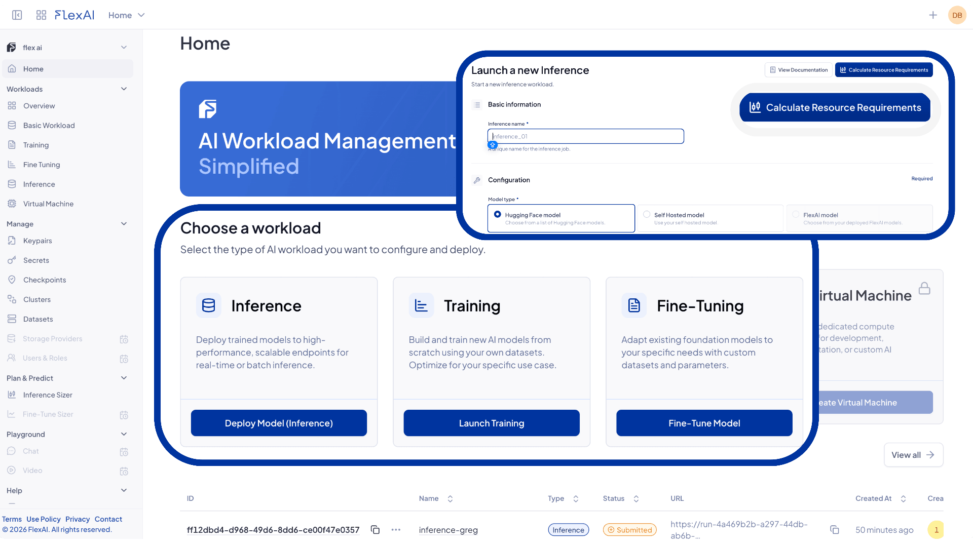Image resolution: width=973 pixels, height=547 pixels.
Task: Click the Clusters icon in sidebar
Action: (x=12, y=299)
